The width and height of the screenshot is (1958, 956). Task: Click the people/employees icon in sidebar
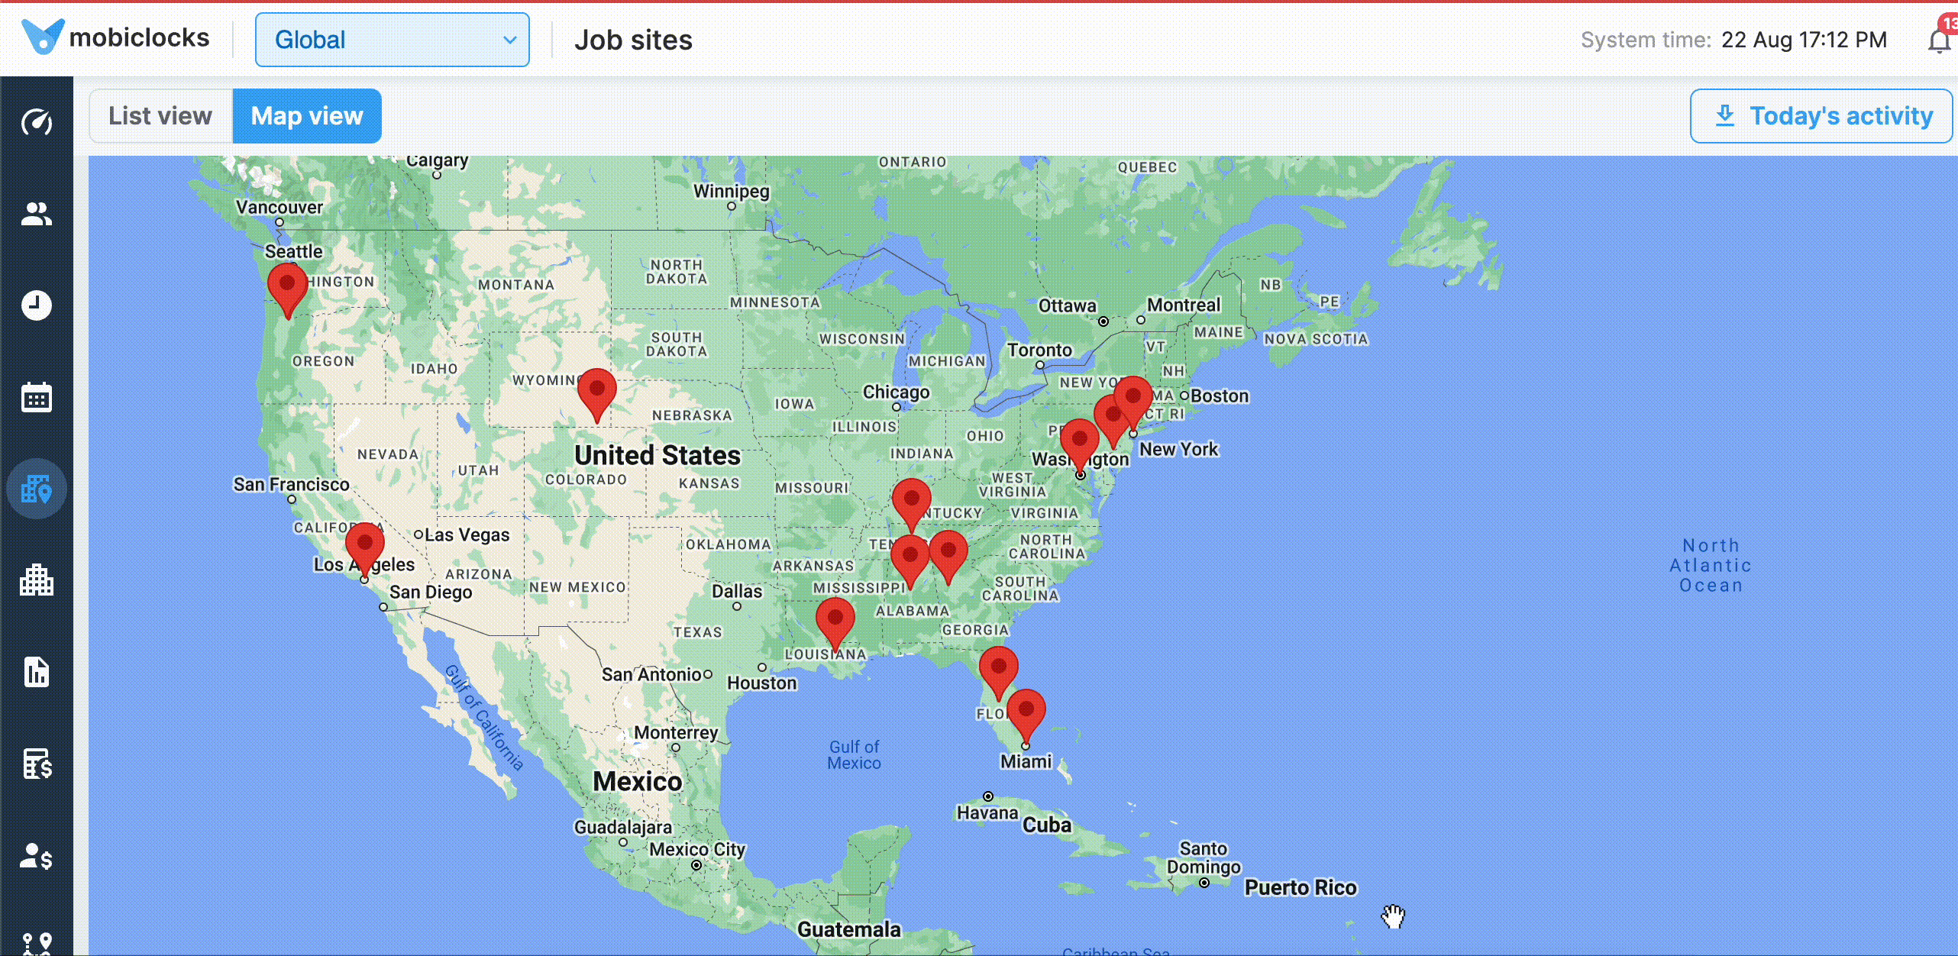[x=36, y=212]
